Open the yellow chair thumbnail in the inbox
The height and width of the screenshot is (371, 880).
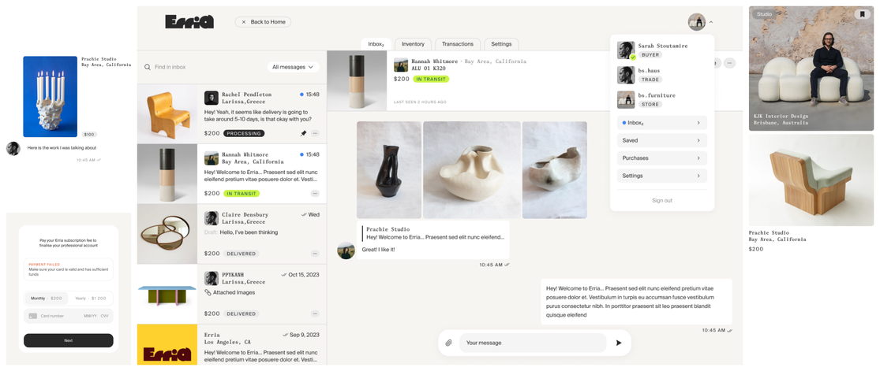[x=167, y=114]
